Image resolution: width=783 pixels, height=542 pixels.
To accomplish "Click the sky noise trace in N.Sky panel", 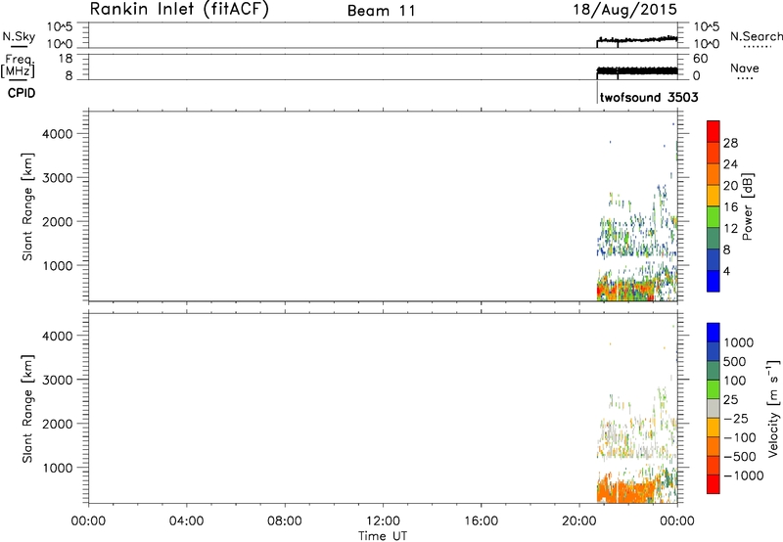I will [637, 39].
